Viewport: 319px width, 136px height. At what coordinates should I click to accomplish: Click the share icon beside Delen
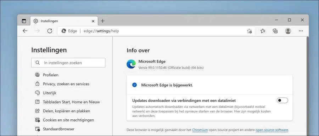click(38, 111)
